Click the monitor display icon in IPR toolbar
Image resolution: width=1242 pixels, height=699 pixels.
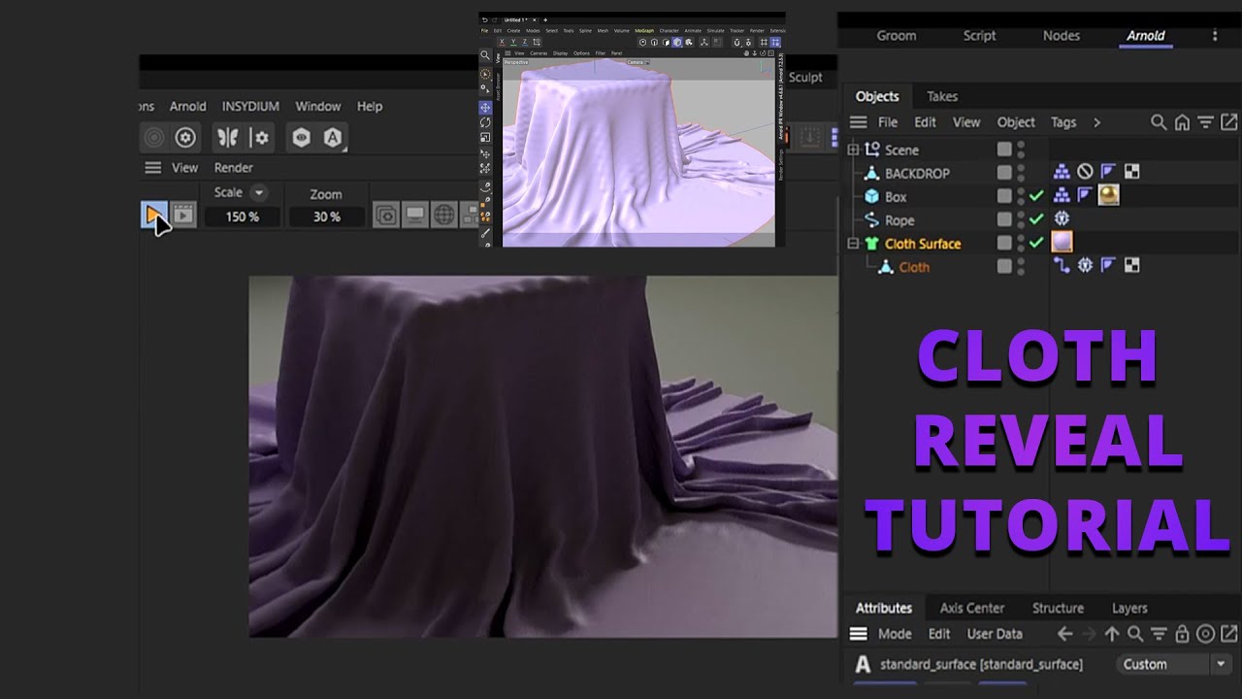tap(414, 216)
